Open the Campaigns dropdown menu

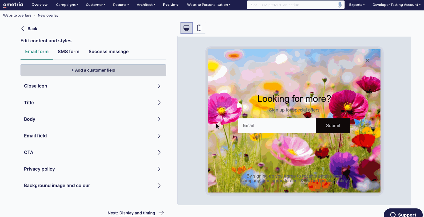pos(67,5)
